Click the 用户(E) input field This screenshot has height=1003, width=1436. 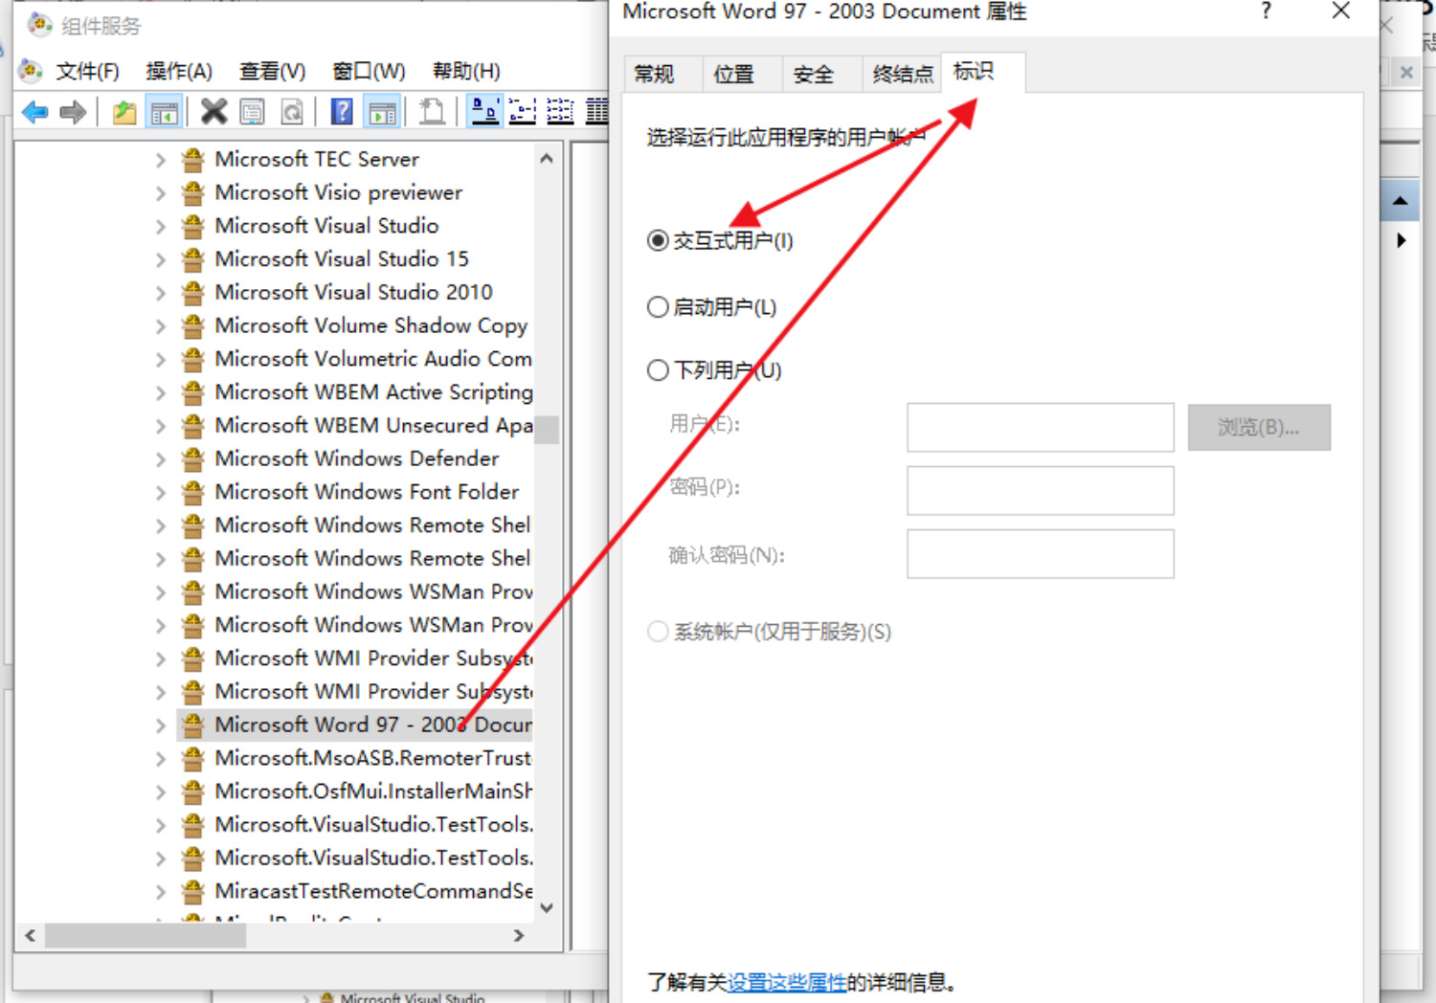tap(1041, 427)
